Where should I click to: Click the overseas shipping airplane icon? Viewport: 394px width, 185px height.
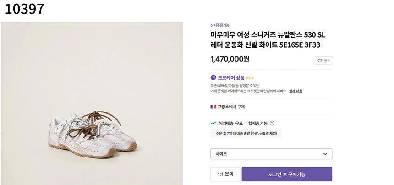tap(213, 123)
